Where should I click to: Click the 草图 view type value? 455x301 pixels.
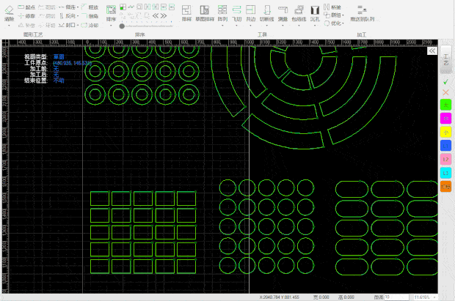coord(59,57)
